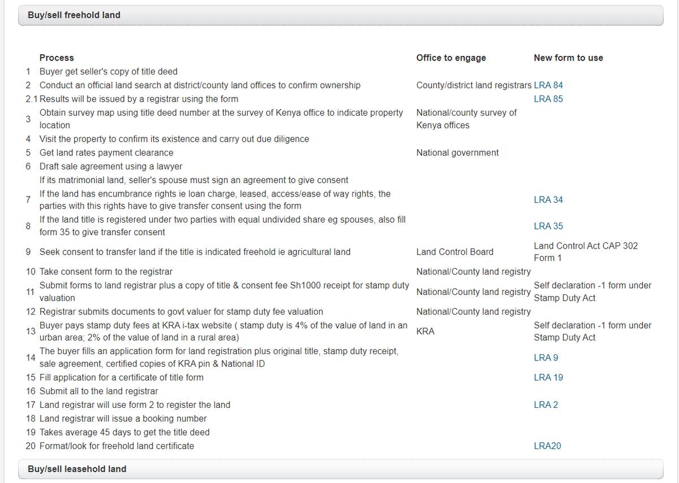Select step 13 'Self declaration -1 form' text
The height and width of the screenshot is (483, 679).
pos(592,332)
